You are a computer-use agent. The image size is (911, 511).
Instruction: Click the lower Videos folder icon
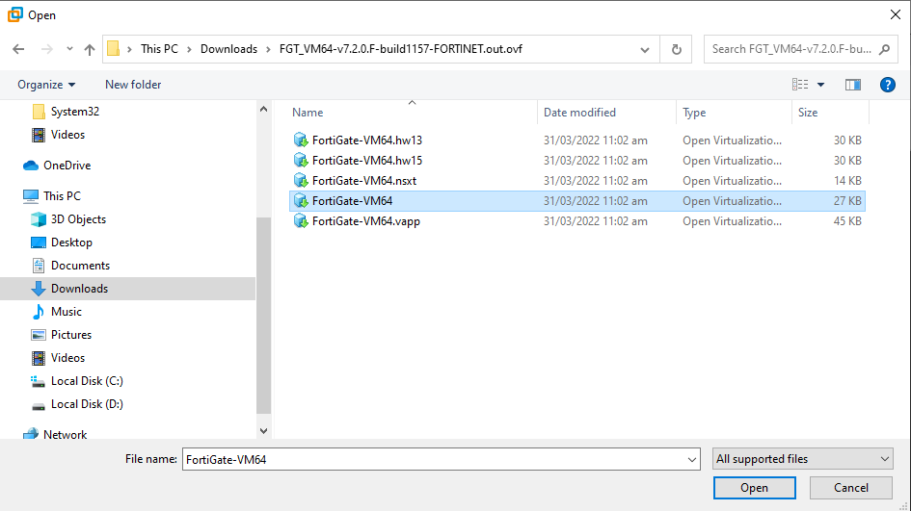tap(39, 358)
